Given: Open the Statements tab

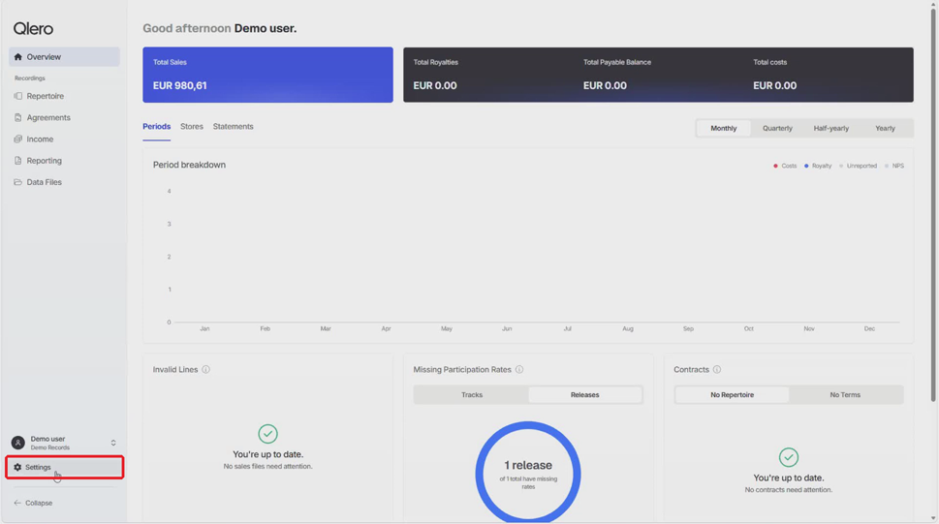Looking at the screenshot, I should click(233, 126).
